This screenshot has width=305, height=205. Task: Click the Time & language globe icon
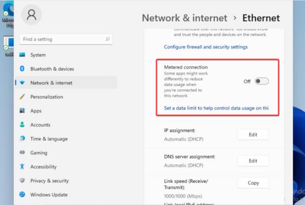22,139
